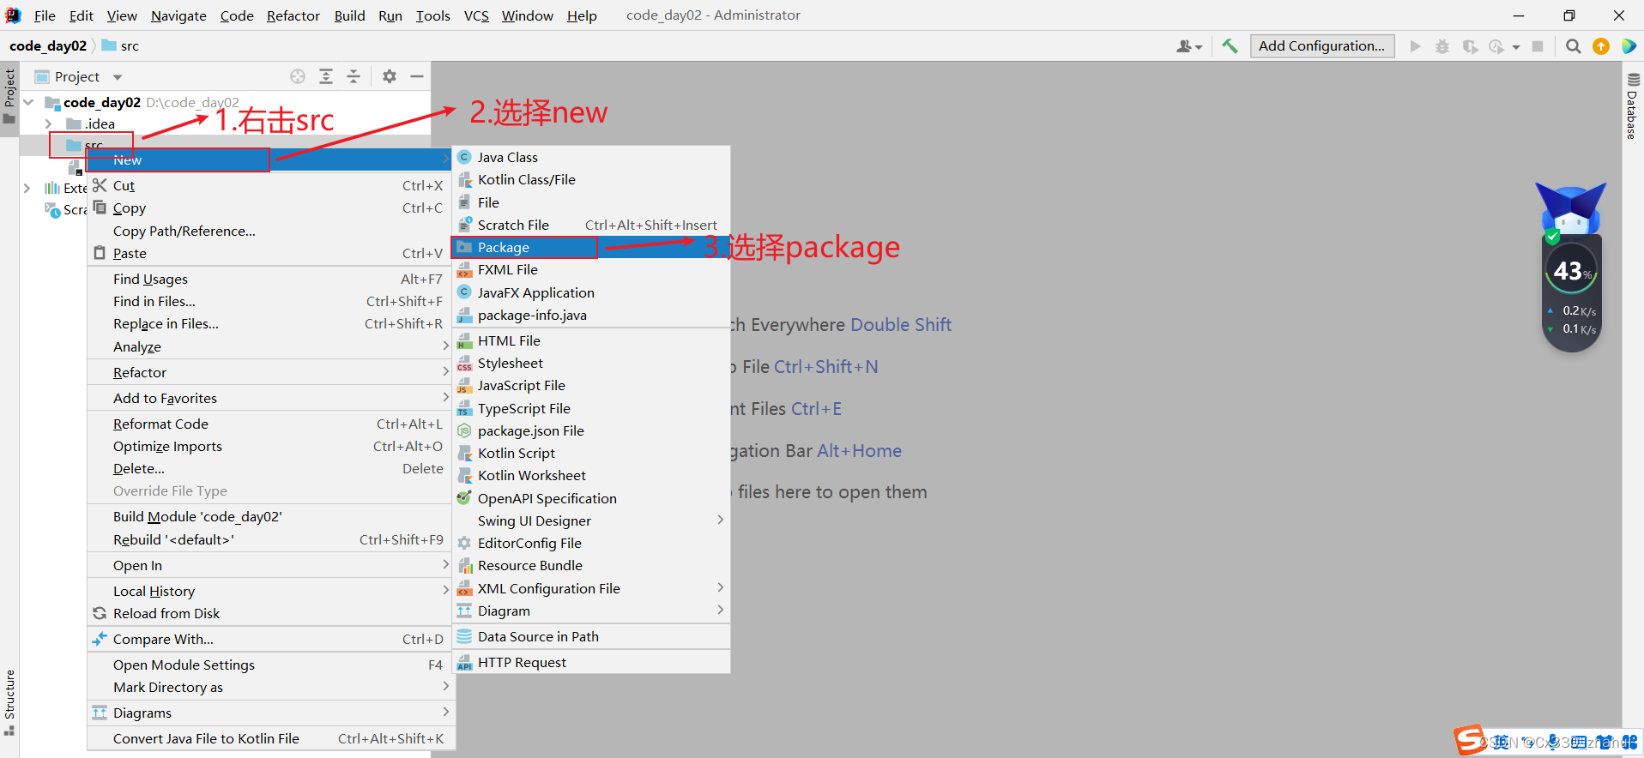Image resolution: width=1644 pixels, height=758 pixels.
Task: Open the Structure tool window
Action: pyautogui.click(x=9, y=701)
